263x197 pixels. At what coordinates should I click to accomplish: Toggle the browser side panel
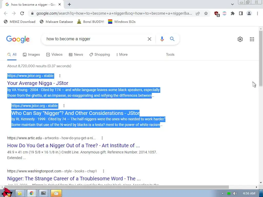241,13
